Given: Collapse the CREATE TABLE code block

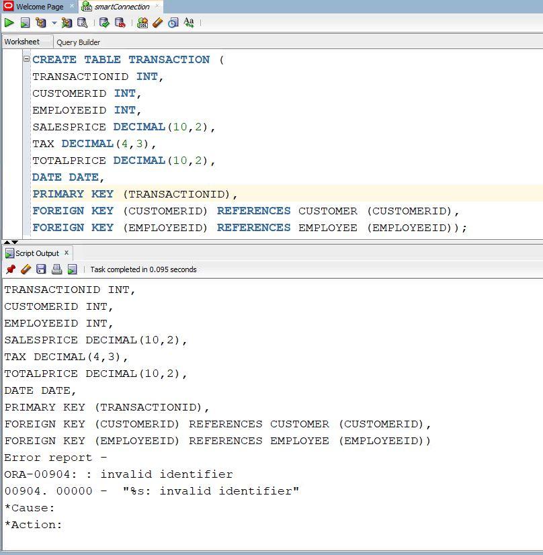Looking at the screenshot, I should 26,59.
